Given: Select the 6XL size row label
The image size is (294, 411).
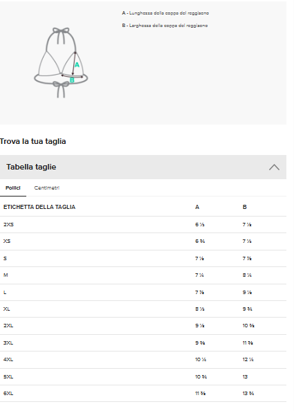Looking at the screenshot, I should coord(8,394).
